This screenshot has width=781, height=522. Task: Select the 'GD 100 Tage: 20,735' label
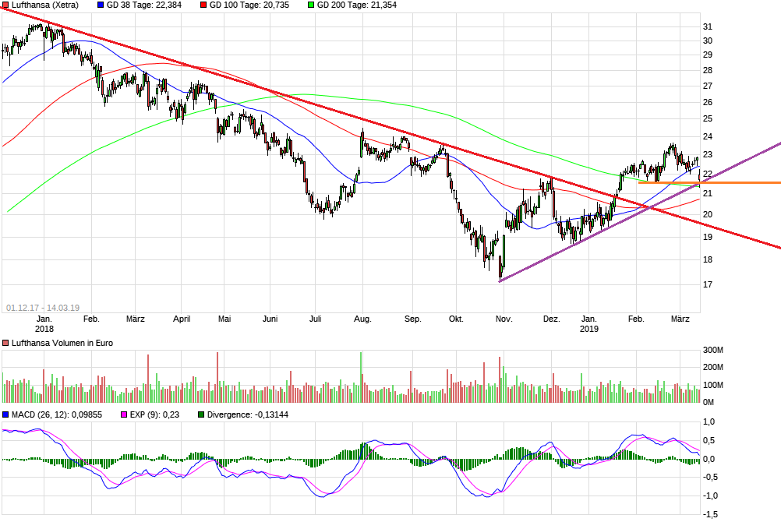point(249,5)
